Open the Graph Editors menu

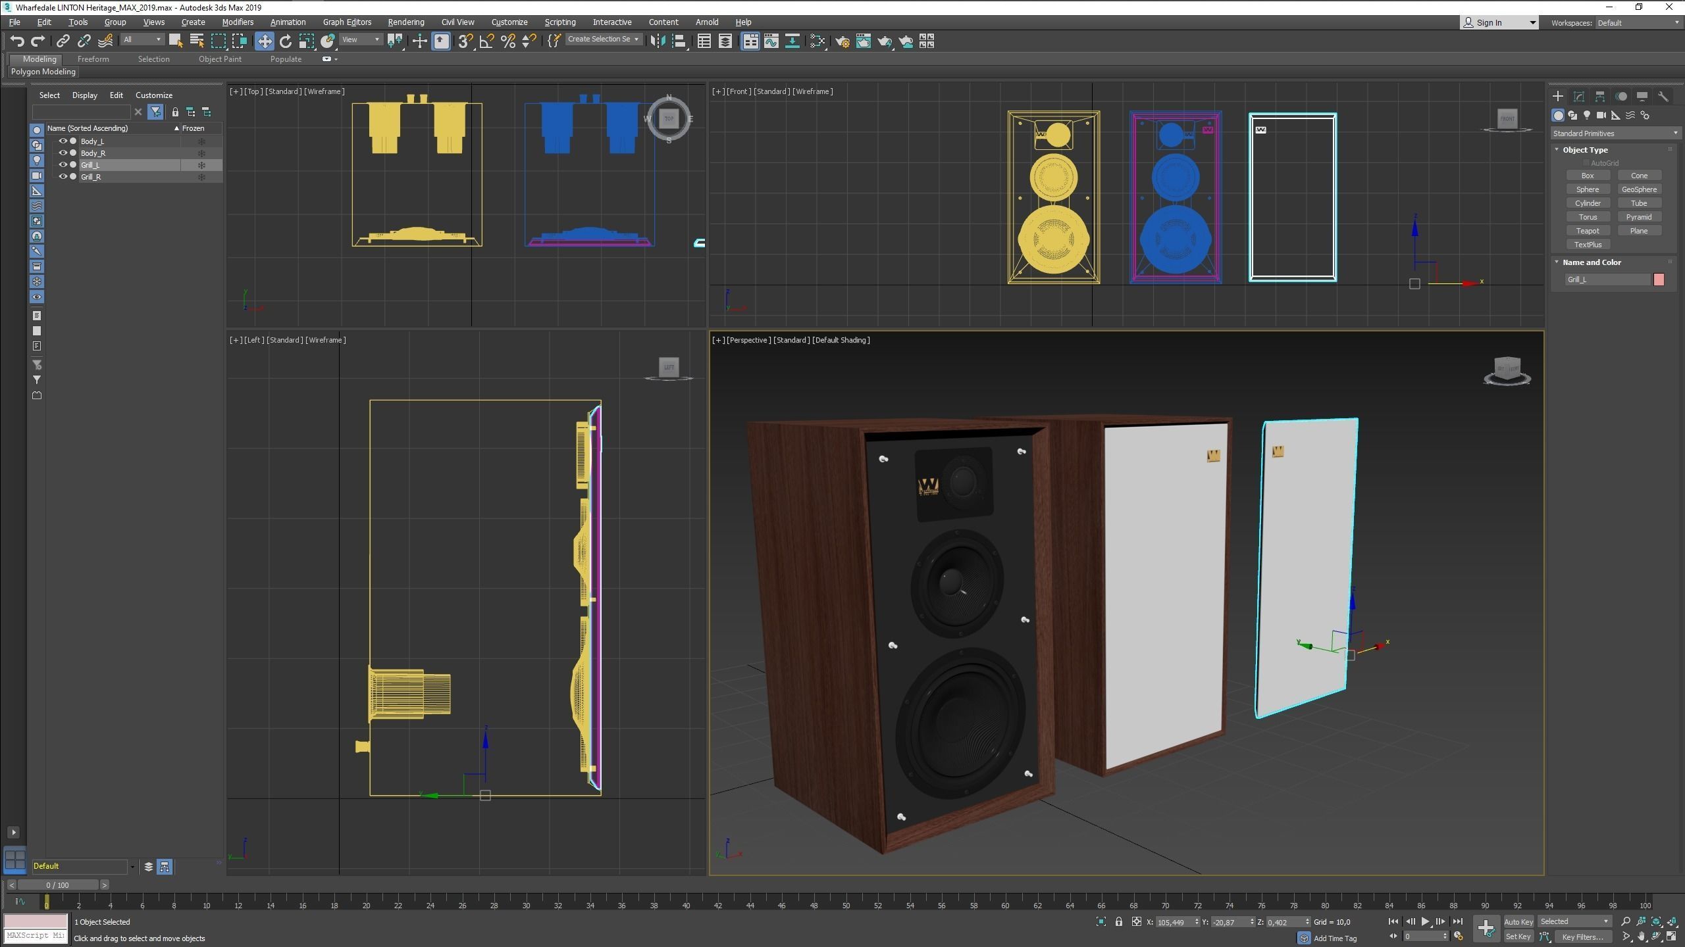(347, 22)
